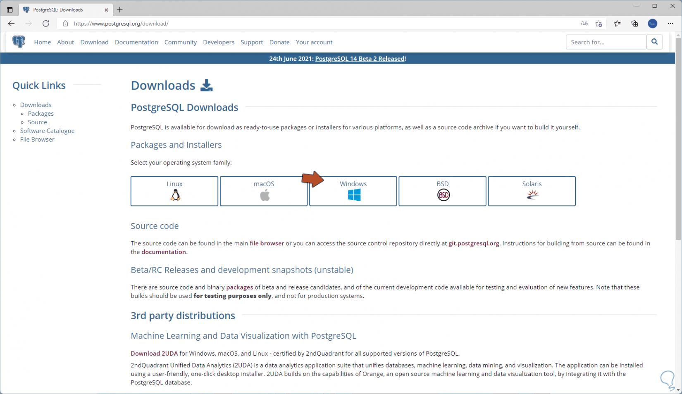Click the PostgreSQL elephant logo
682x394 pixels.
click(19, 42)
